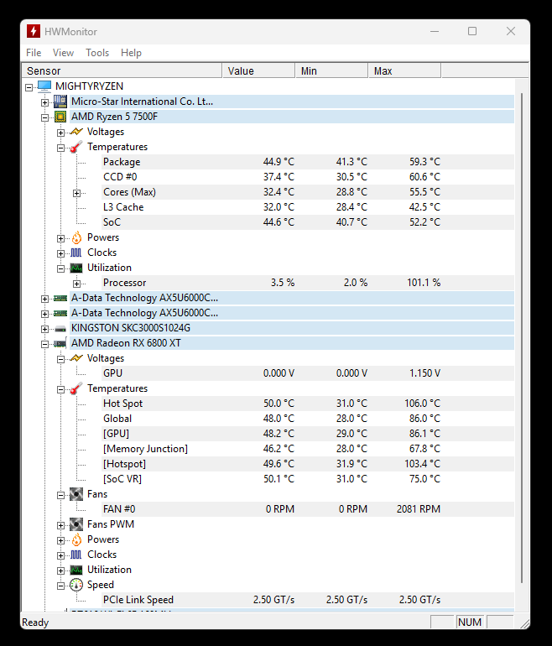This screenshot has width=552, height=646.
Task: Expand the Processor utilization node
Action: [77, 284]
